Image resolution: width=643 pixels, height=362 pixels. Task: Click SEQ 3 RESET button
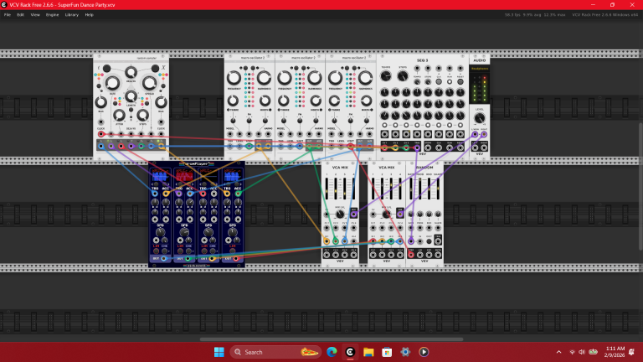(x=460, y=81)
